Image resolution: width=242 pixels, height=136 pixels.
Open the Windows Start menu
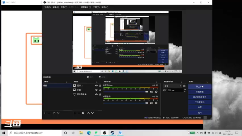4,133
